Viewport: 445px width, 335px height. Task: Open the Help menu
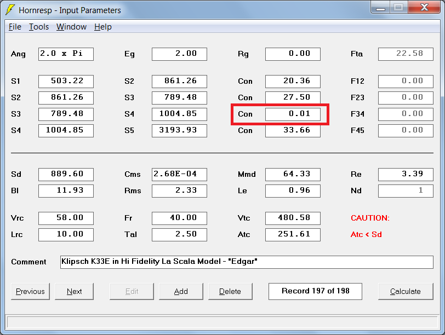coord(103,27)
